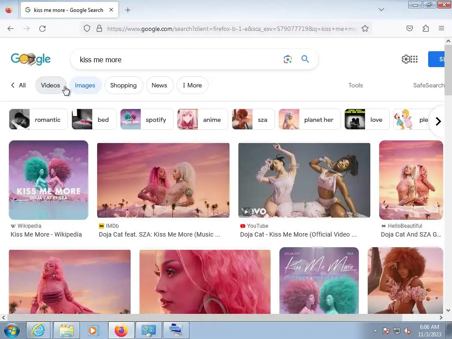
Task: Reload the page with refresh icon
Action: [42, 28]
